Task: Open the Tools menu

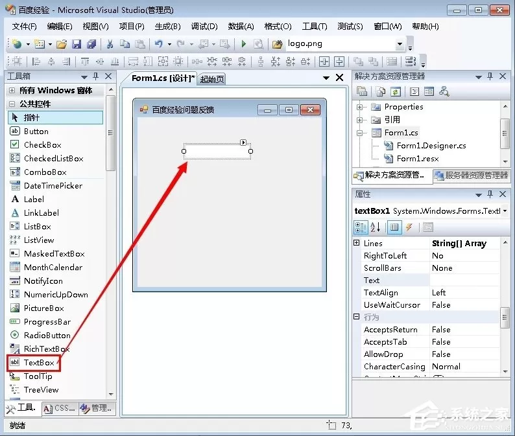Action: (315, 27)
